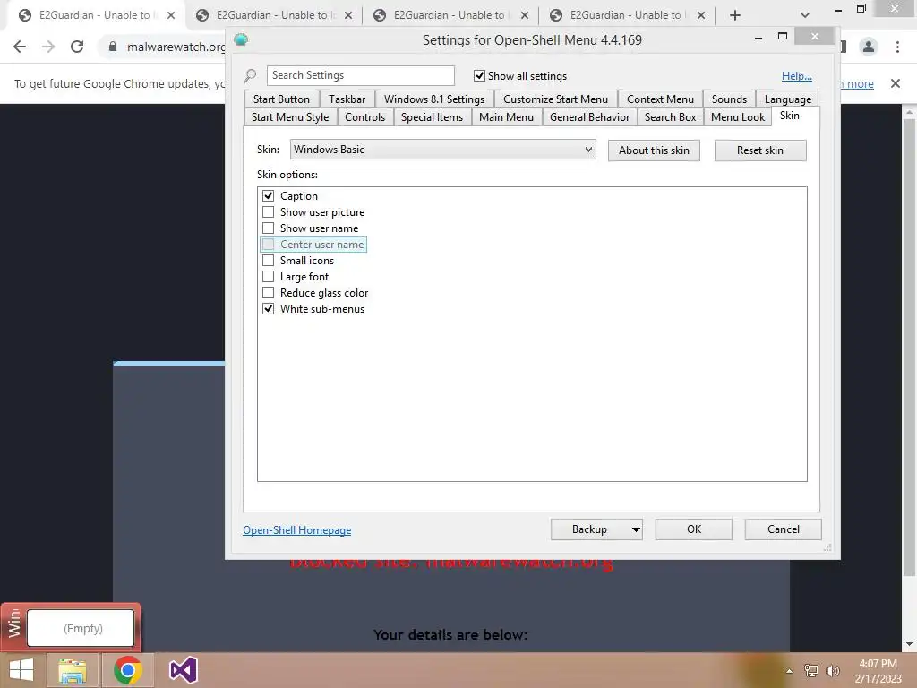Open the Skin dropdown Windows Basic
This screenshot has height=688, width=917.
pyautogui.click(x=442, y=150)
